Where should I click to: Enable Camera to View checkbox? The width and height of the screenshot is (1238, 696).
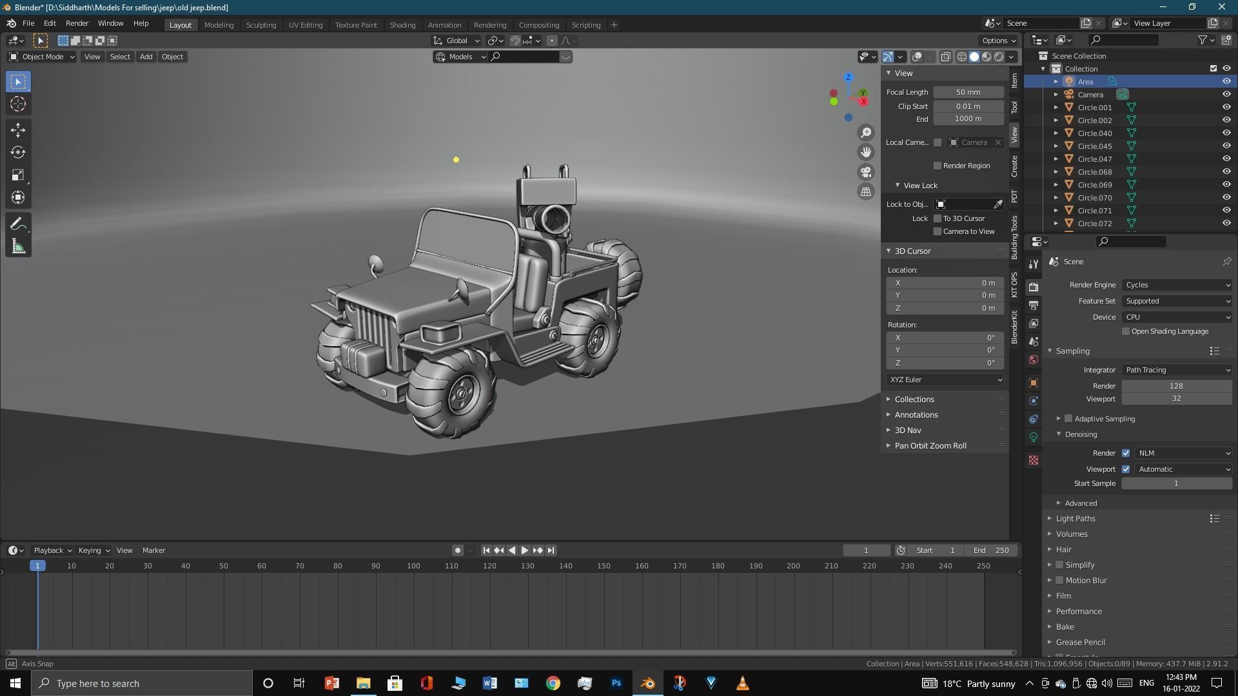(x=938, y=231)
